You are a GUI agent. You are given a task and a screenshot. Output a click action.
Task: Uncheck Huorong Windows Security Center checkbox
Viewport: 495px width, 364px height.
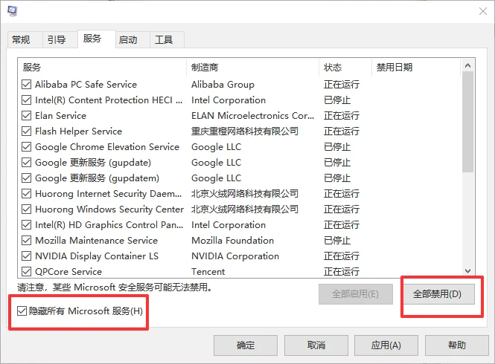pos(27,209)
